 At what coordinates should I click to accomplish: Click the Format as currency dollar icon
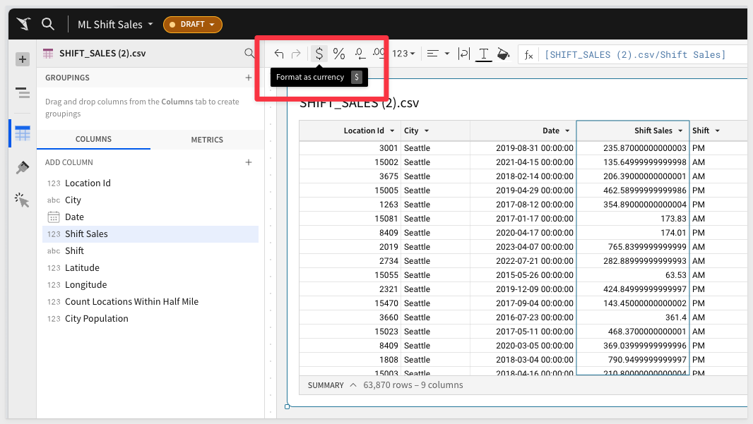pyautogui.click(x=319, y=54)
